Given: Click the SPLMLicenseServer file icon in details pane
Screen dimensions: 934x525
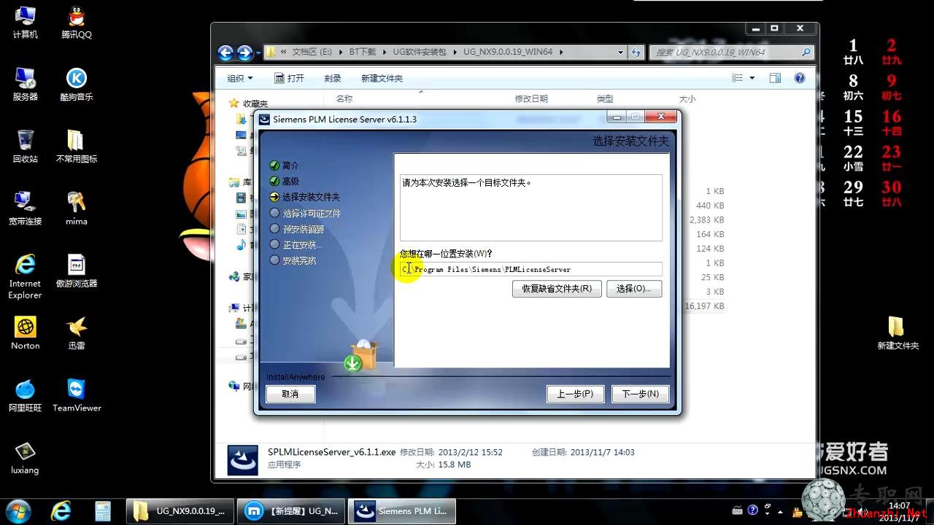Looking at the screenshot, I should coord(242,460).
